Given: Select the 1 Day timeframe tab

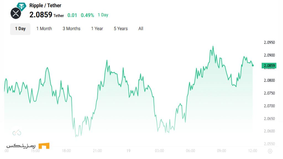Looking at the screenshot, I should pos(20,29).
